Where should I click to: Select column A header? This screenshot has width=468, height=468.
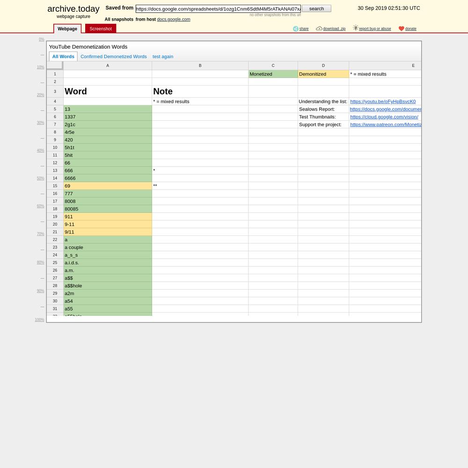tap(108, 66)
